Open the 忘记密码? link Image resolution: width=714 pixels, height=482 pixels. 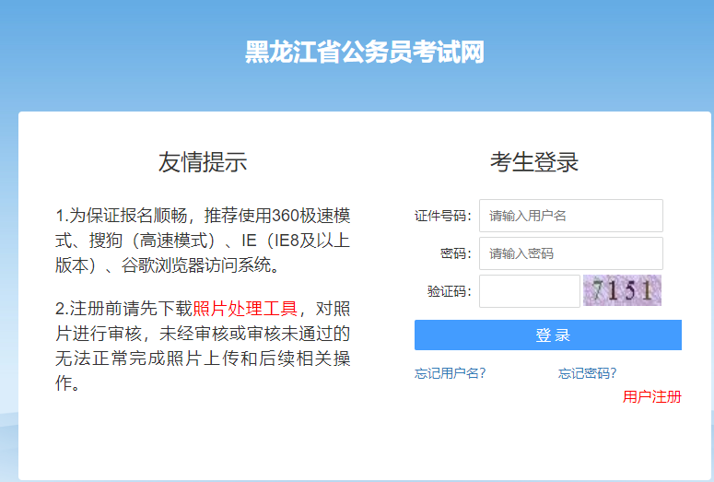click(x=587, y=373)
